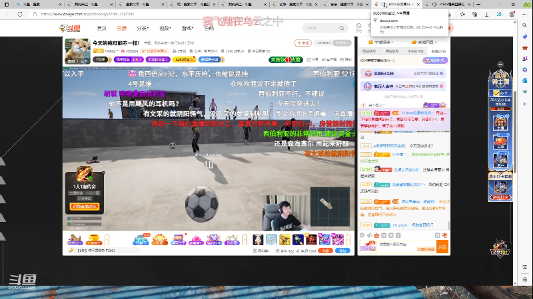Open the pink gem activity icon
533x299 pixels.
pyautogui.click(x=196, y=240)
